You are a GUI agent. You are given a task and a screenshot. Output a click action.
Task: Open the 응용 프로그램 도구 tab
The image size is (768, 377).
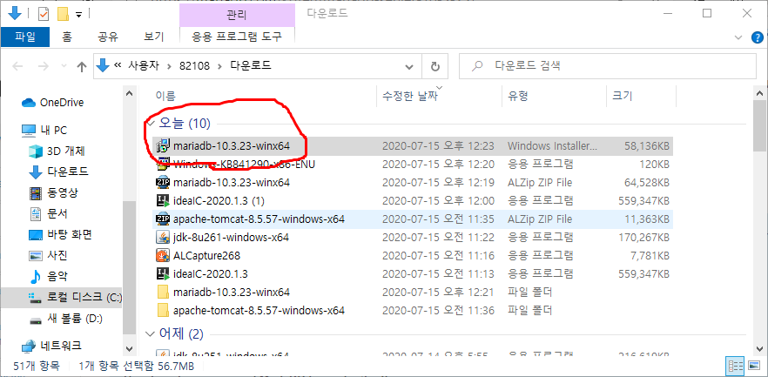237,37
